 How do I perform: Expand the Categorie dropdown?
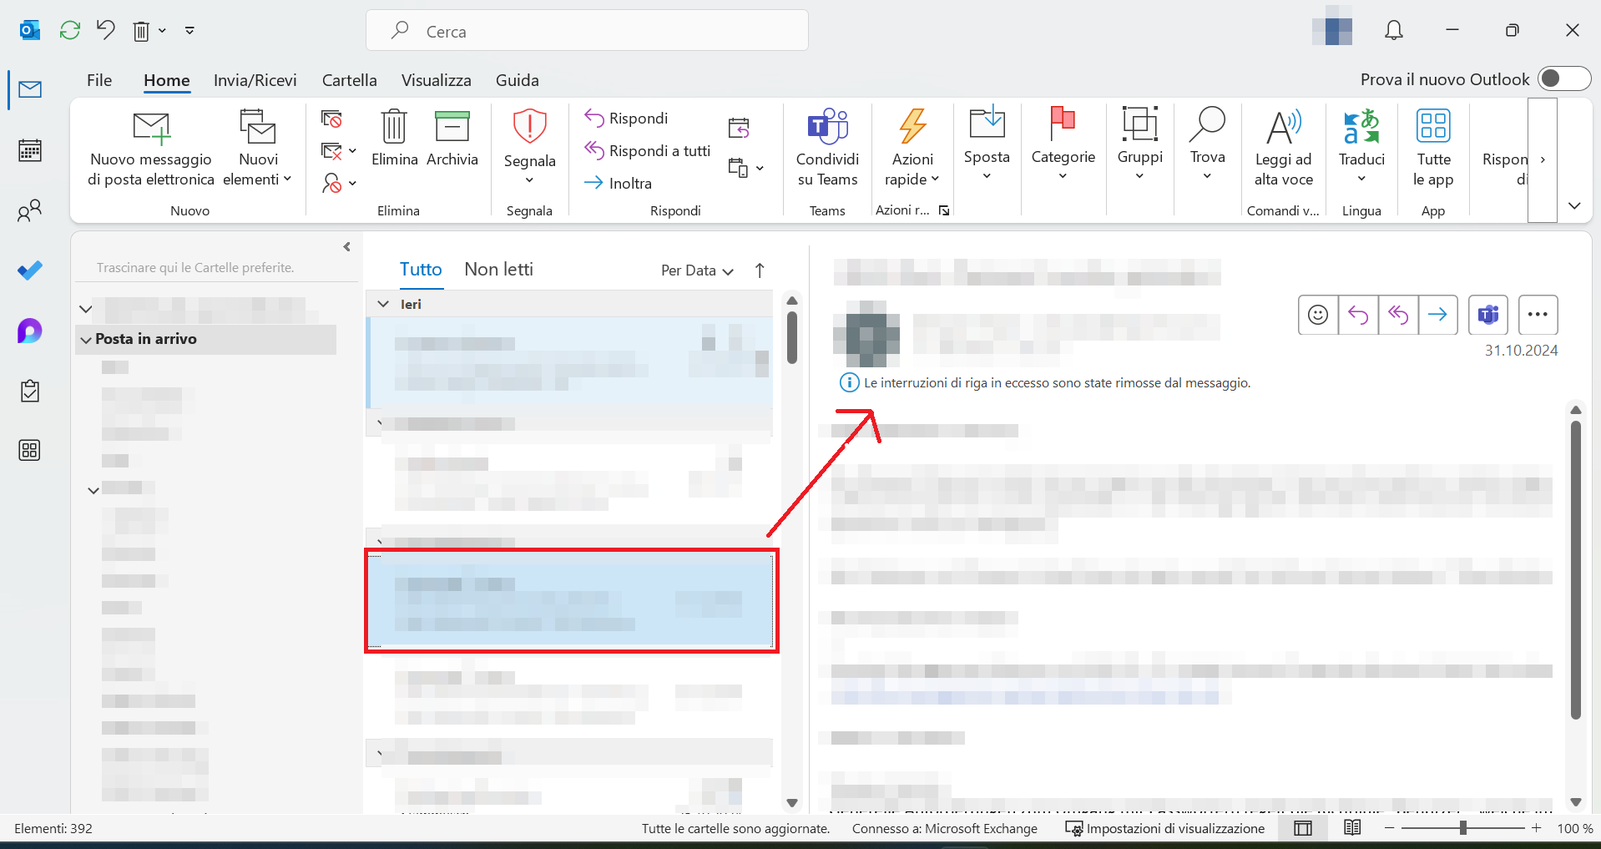(1063, 176)
